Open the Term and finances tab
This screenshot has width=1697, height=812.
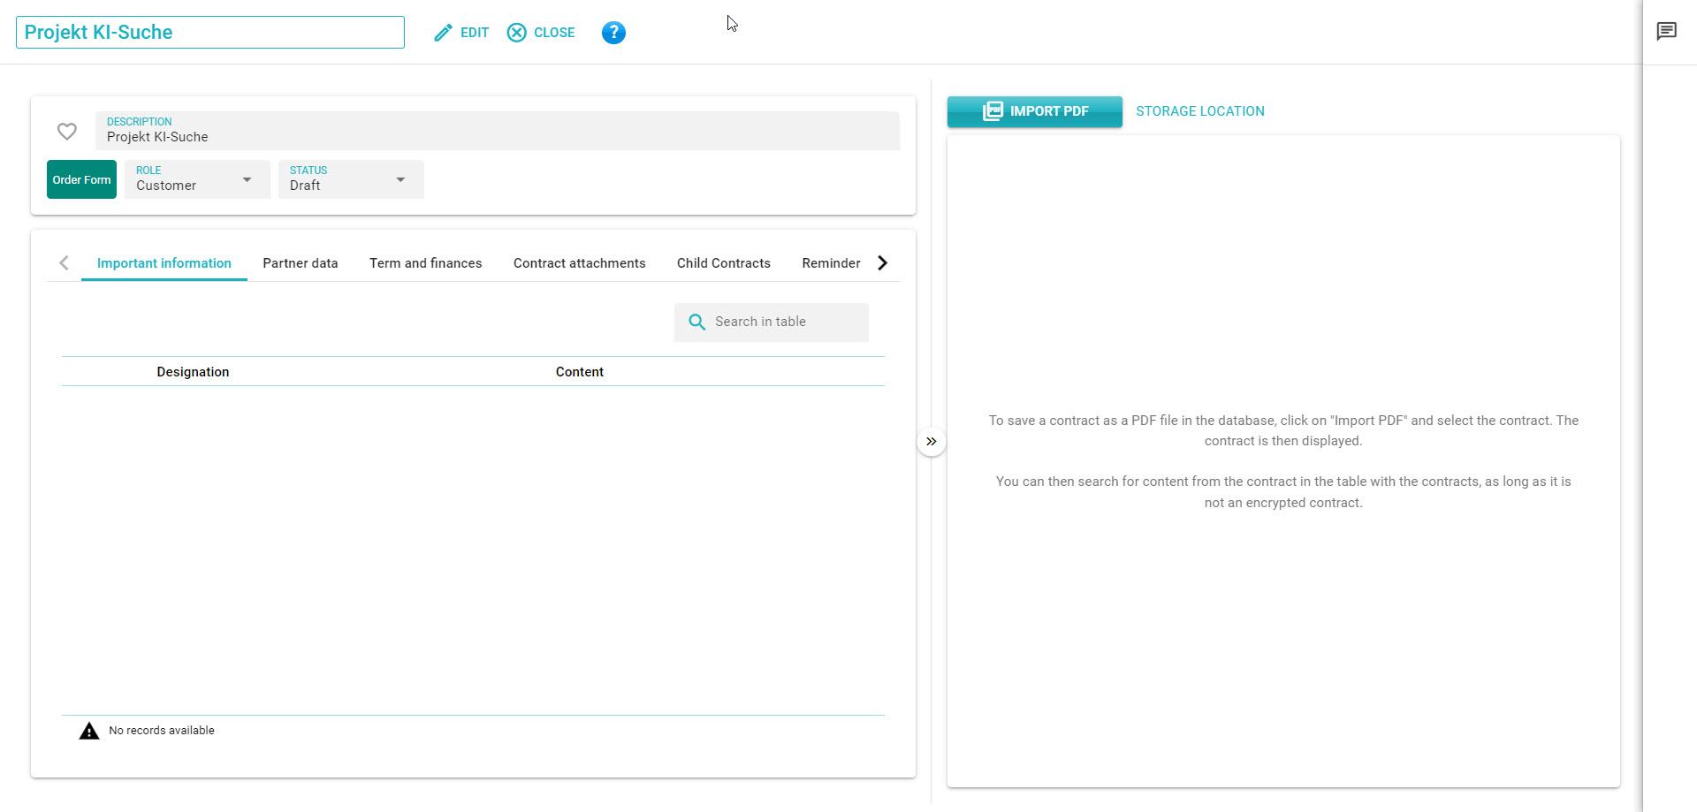(x=425, y=263)
